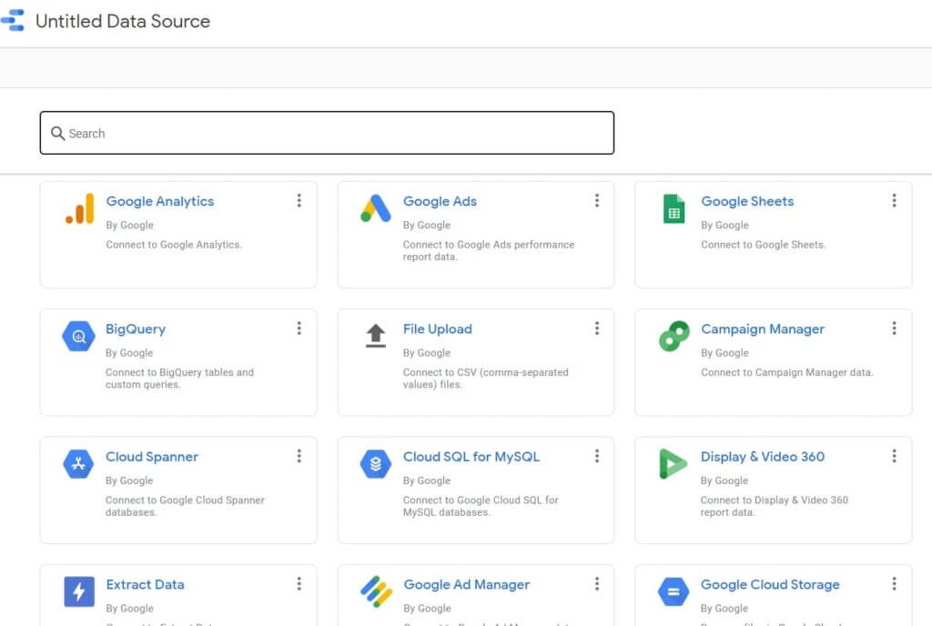Click 'By Google' under Cloud Spanner

point(129,480)
